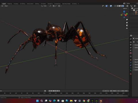Open the snapping options dropdown
This screenshot has height=103, width=138.
[x=56, y=6]
